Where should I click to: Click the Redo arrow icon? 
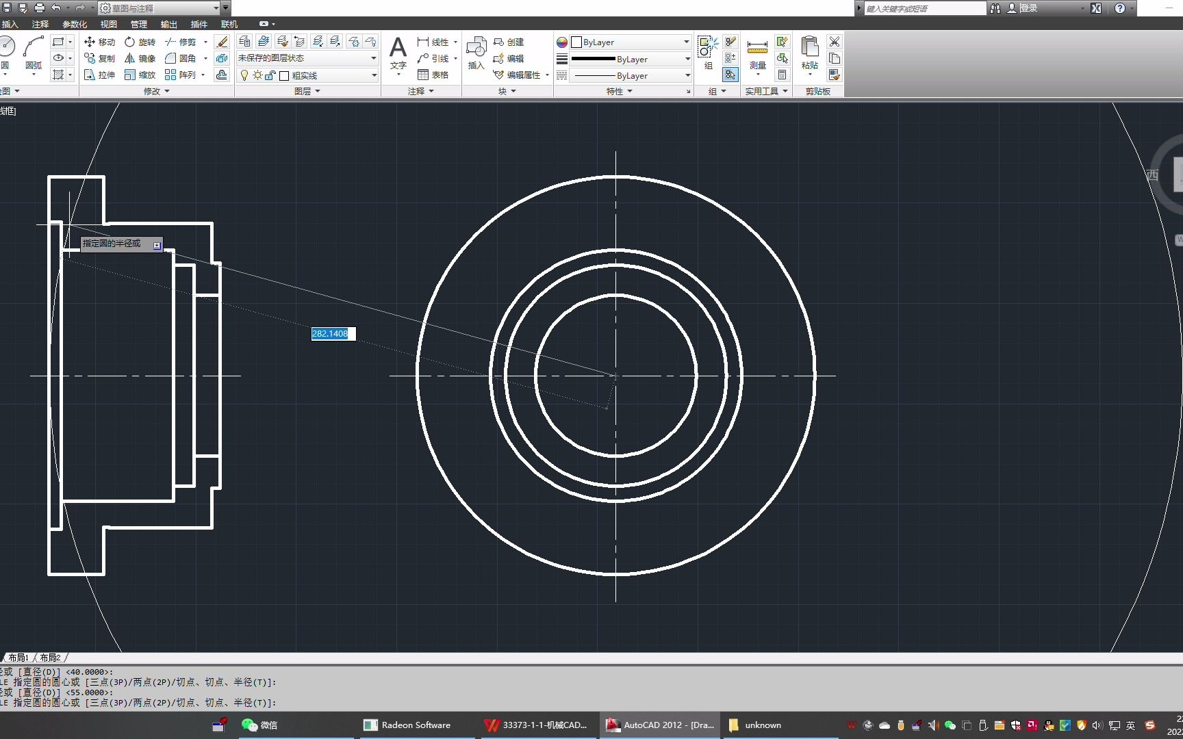click(80, 8)
